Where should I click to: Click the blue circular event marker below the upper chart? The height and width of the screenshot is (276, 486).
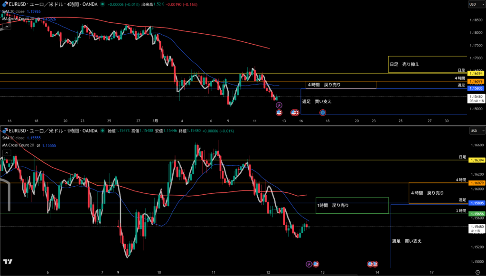(x=323, y=113)
